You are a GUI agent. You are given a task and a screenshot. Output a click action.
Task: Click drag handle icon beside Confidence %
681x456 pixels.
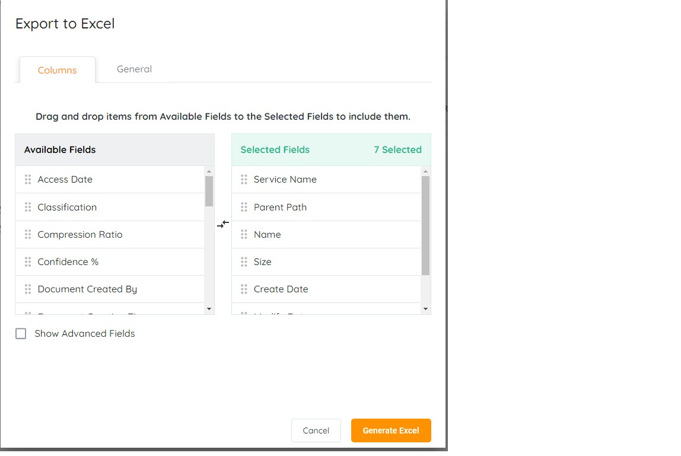click(28, 262)
